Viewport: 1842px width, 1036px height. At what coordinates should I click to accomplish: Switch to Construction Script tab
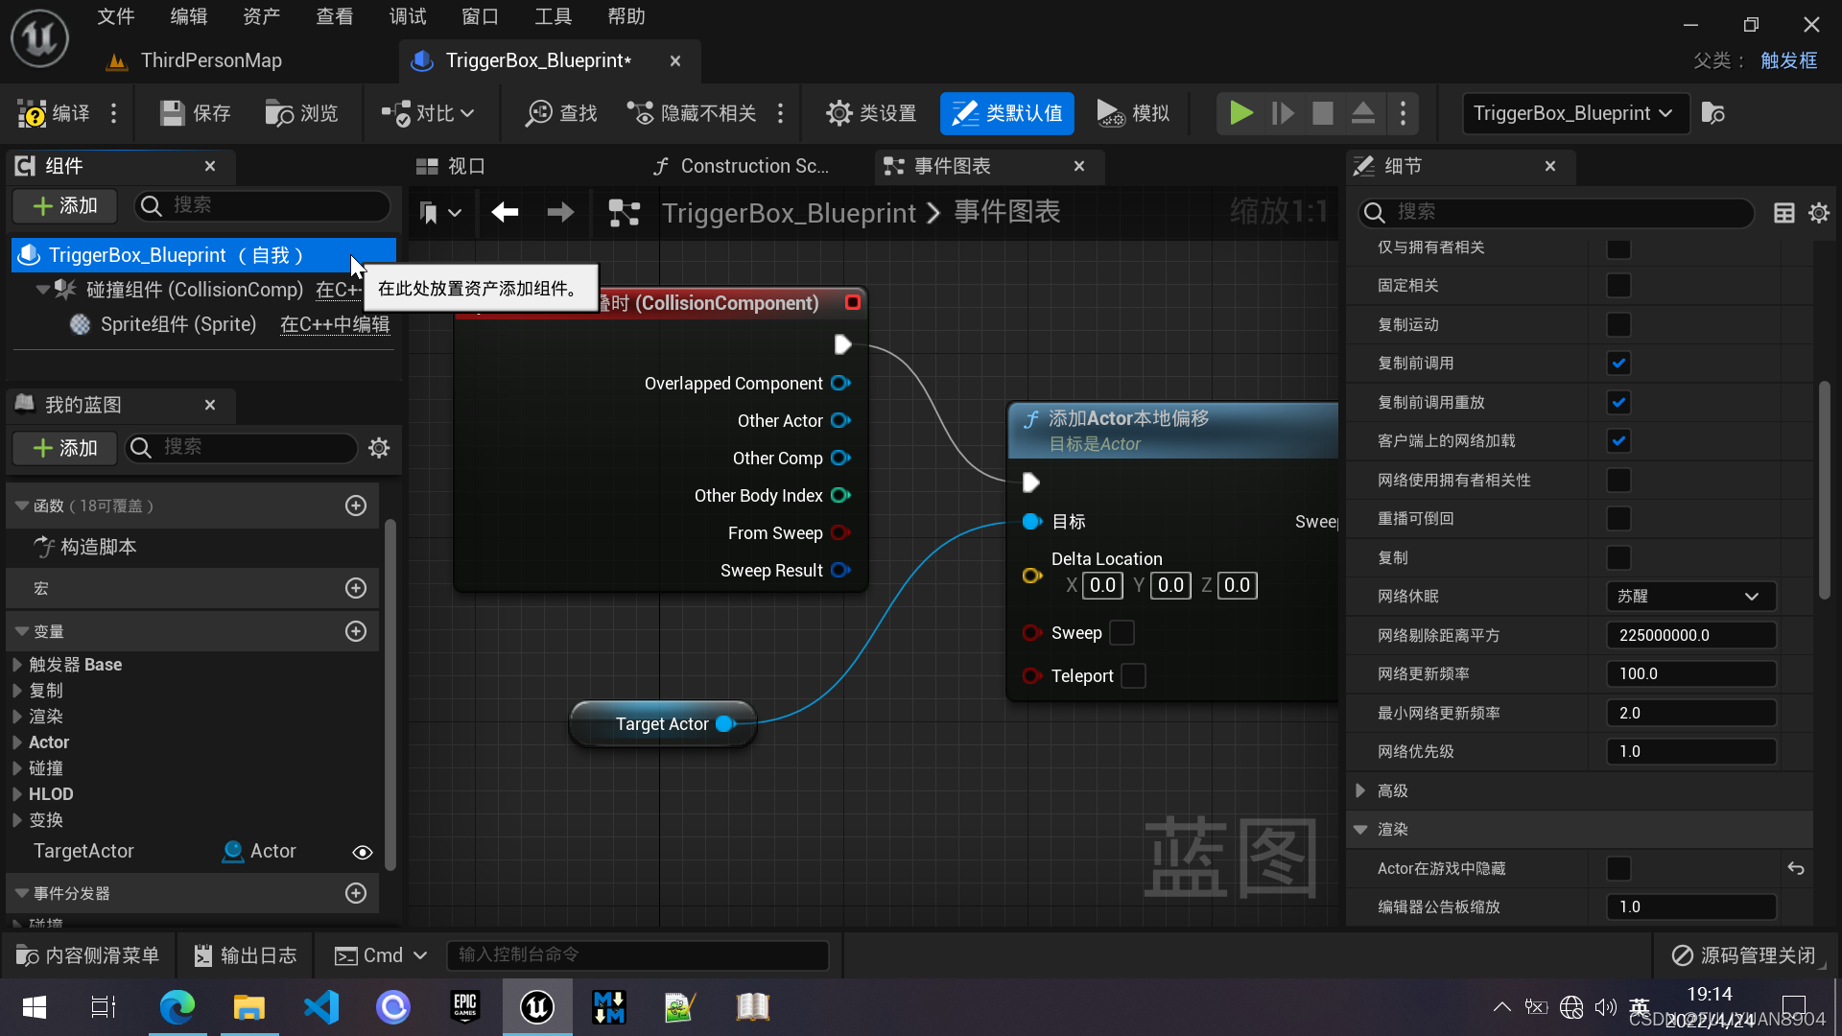[741, 166]
